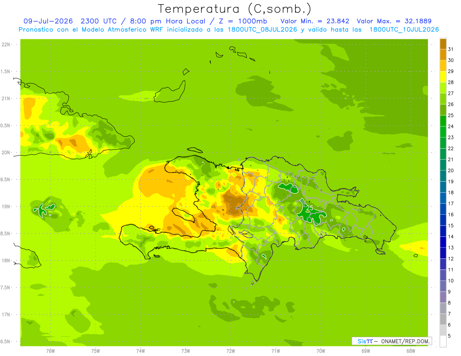Select the legend band between 27 and 28
This screenshot has width=461, height=356.
443,88
